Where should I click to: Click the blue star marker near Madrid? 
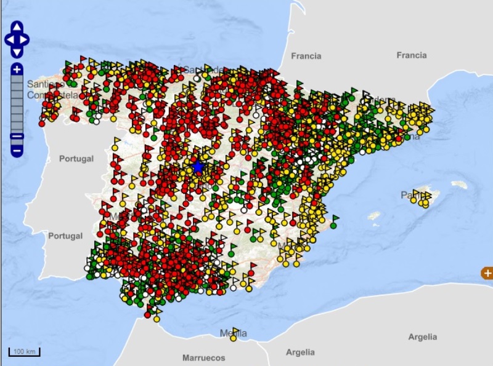197,167
